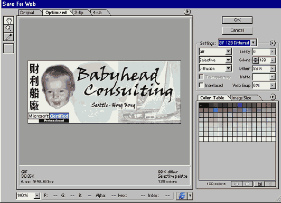The image size is (281, 203).
Task: Select the Zoom tool
Action: [x=8, y=28]
